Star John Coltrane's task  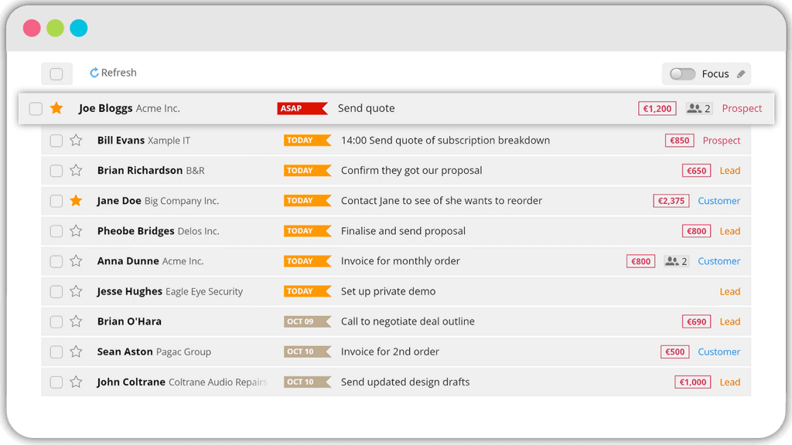tap(75, 381)
